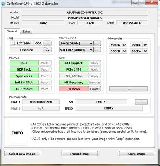This screenshot has height=166, width=160.
Task: Click the COR ME type label
Action: pyautogui.click(x=38, y=43)
